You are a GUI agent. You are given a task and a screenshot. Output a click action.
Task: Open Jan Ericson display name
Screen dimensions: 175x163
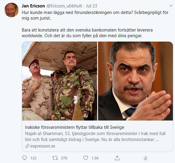tap(33, 6)
